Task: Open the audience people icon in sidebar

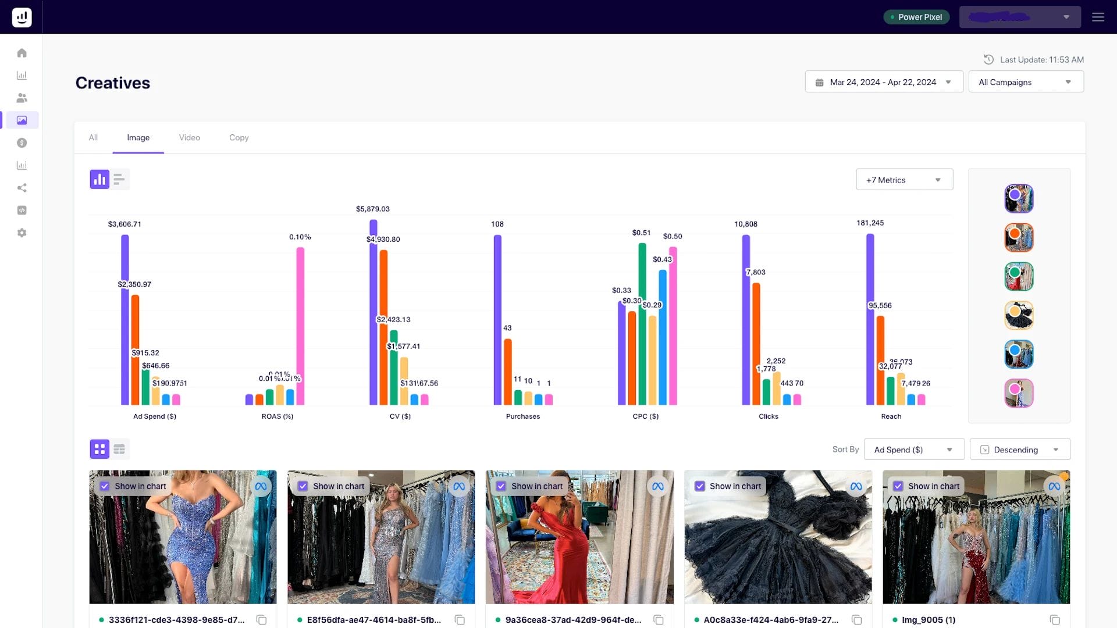Action: (22, 98)
